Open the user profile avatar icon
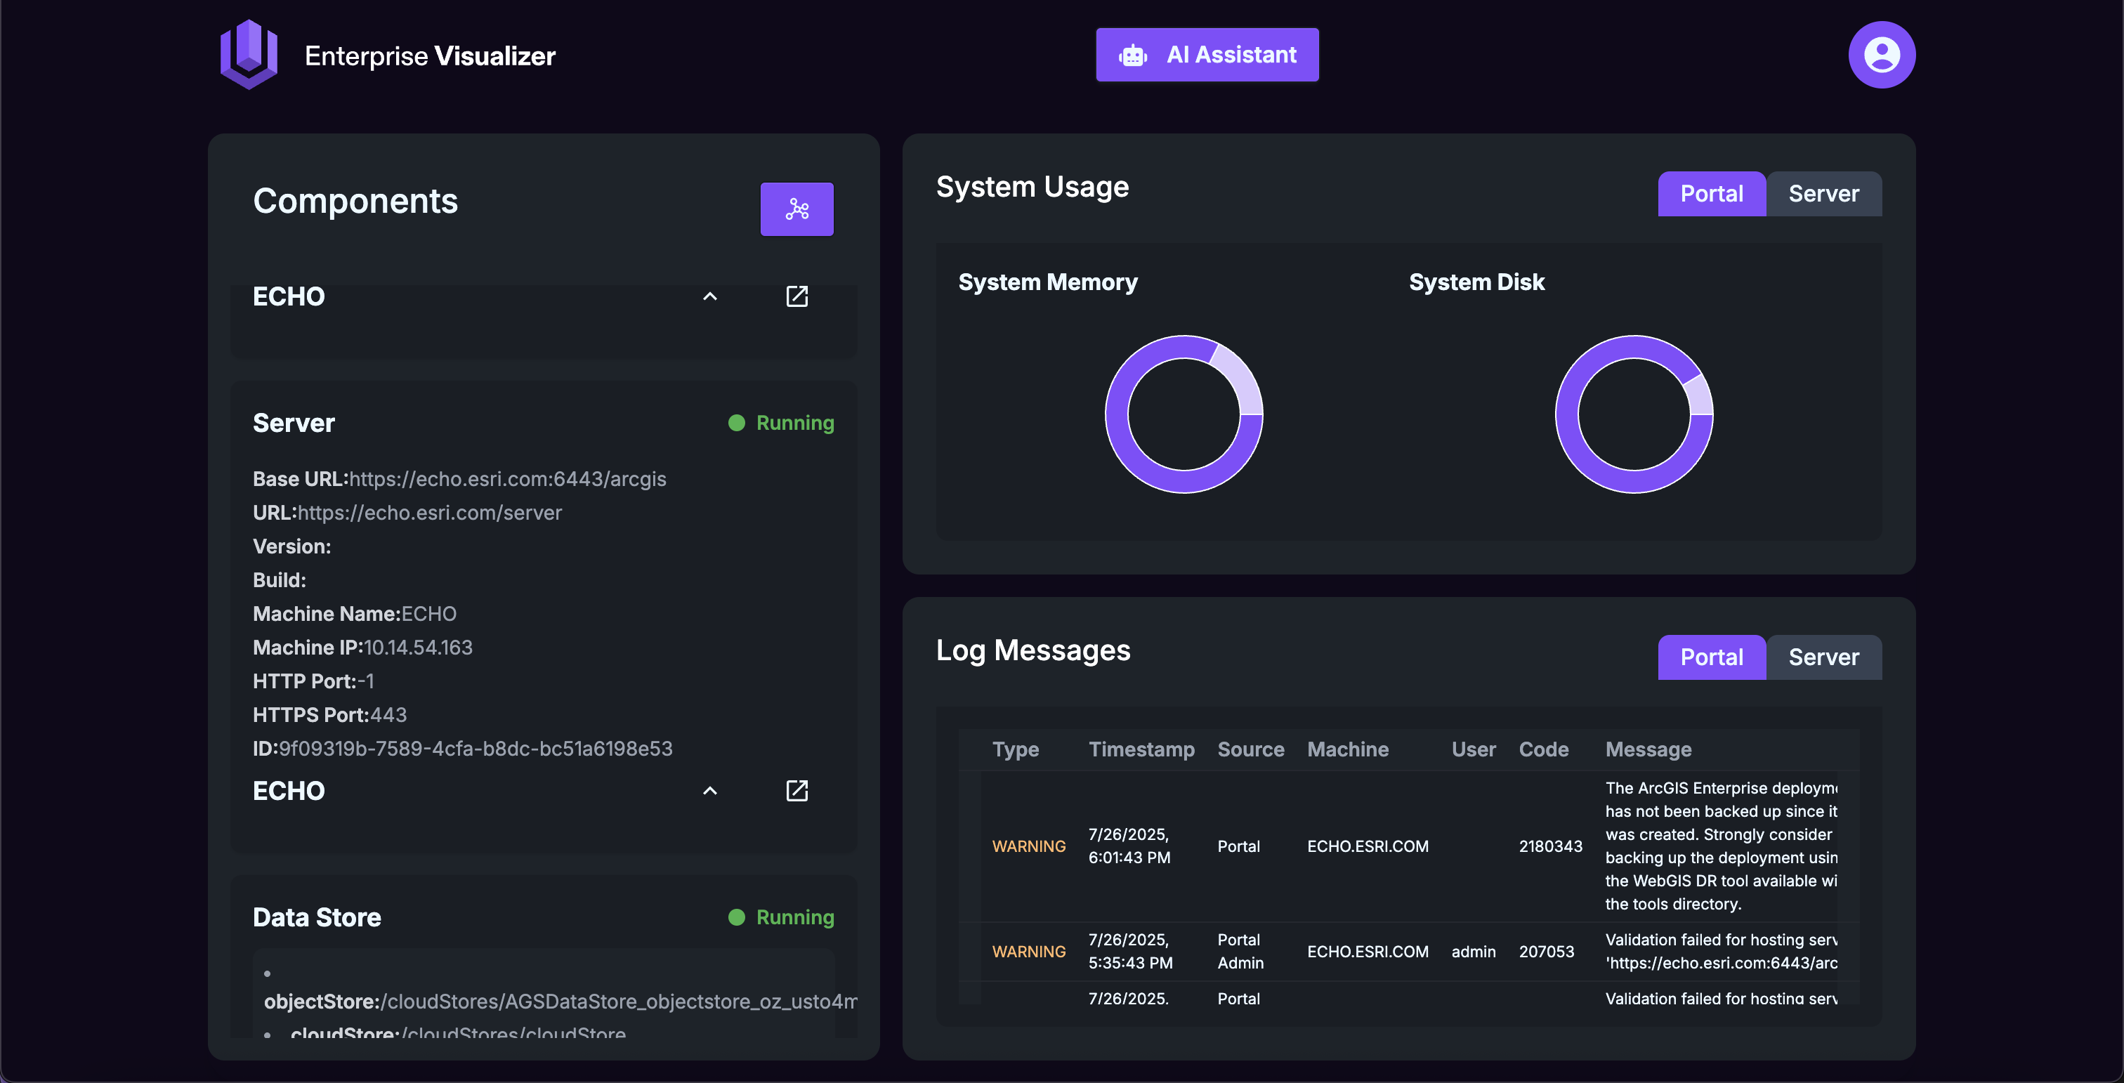Screen dimensions: 2124x1083 (x=1881, y=54)
